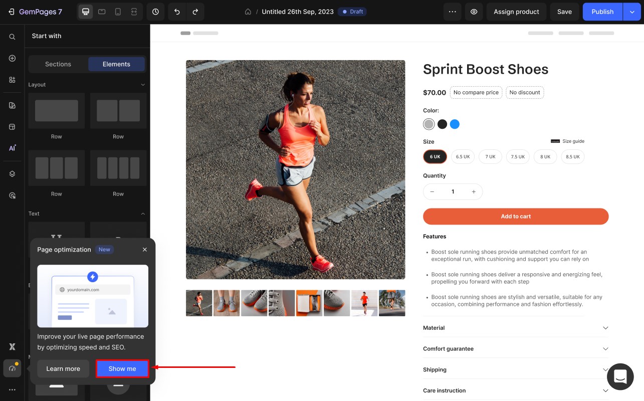The height and width of the screenshot is (401, 644).
Task: Select the 8.5 UK size option
Action: coord(573,156)
